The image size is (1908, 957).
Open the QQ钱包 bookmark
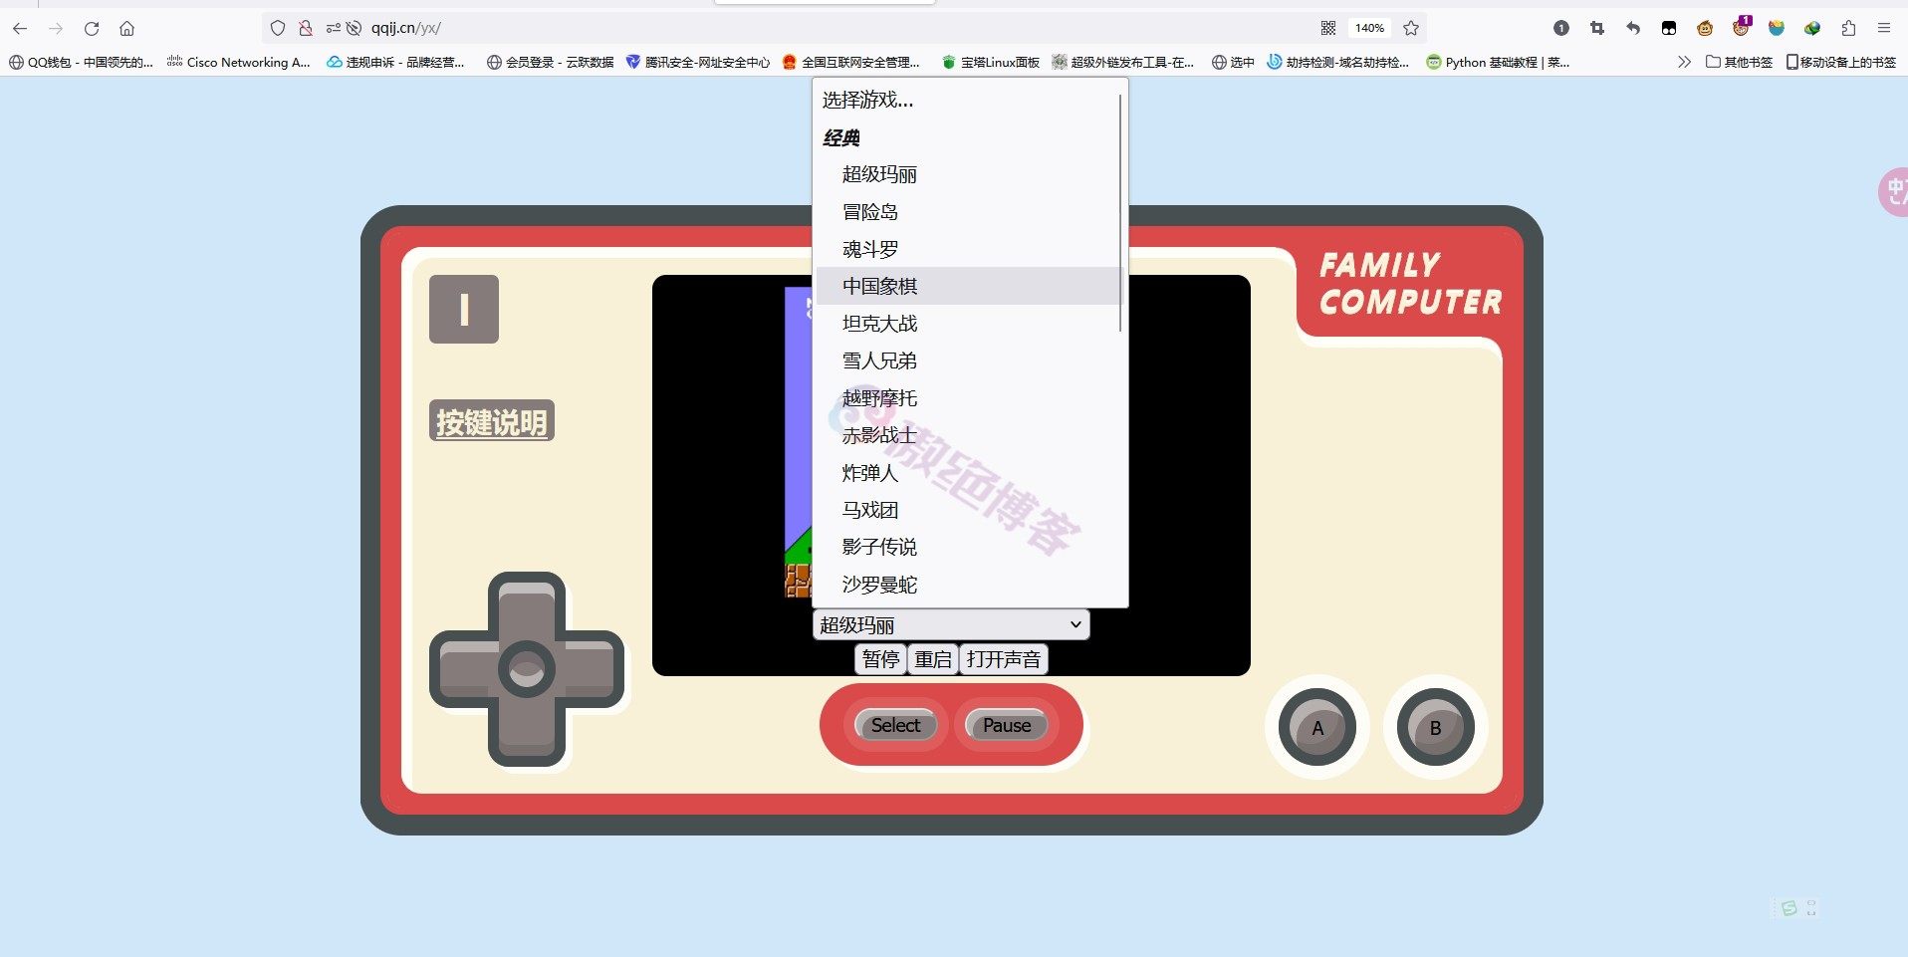click(x=81, y=62)
